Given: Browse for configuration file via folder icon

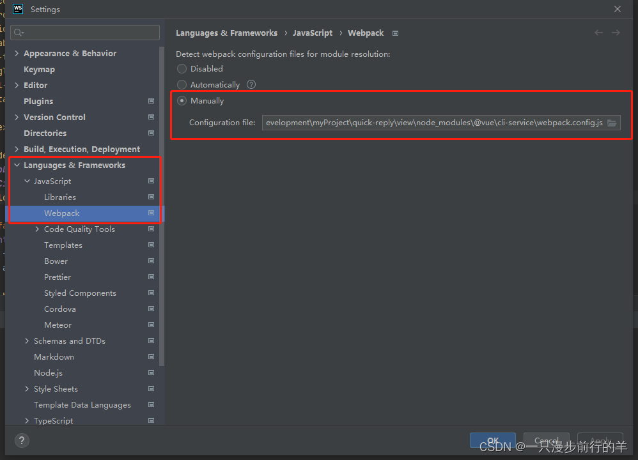Looking at the screenshot, I should 612,123.
